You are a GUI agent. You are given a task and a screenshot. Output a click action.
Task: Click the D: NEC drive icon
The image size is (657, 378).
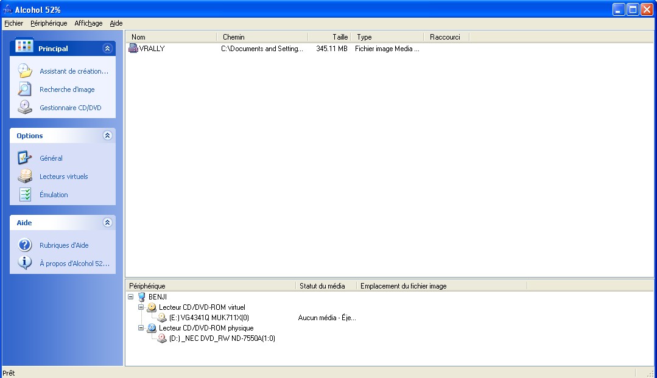click(162, 338)
